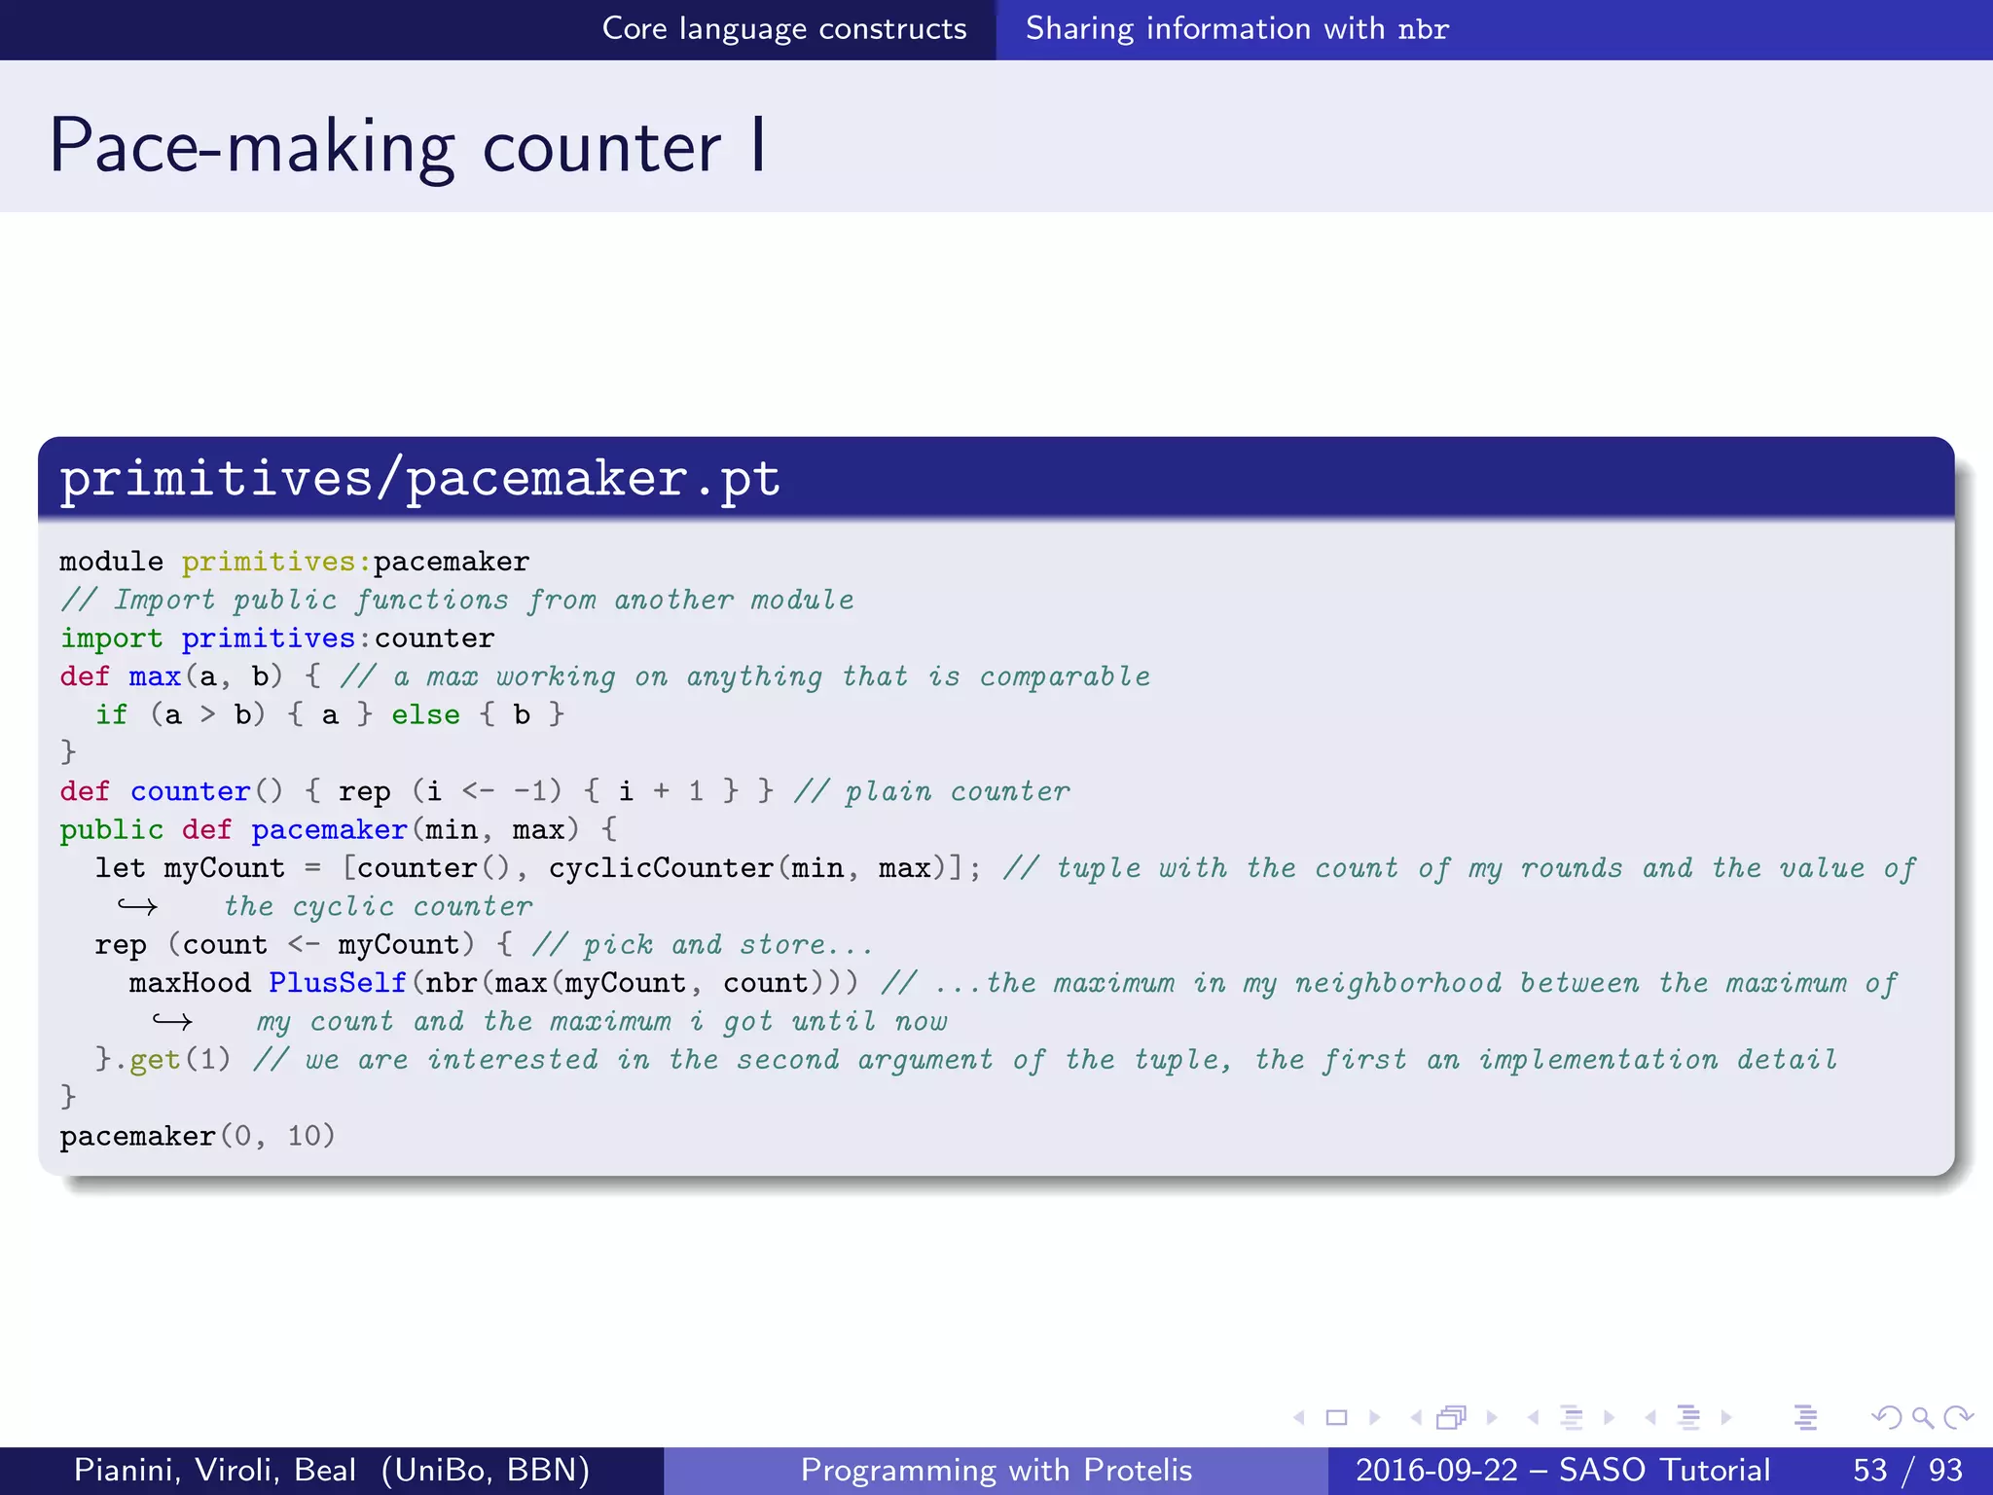
Task: Click 'my count and the maximum' comment
Action: pyautogui.click(x=602, y=1021)
